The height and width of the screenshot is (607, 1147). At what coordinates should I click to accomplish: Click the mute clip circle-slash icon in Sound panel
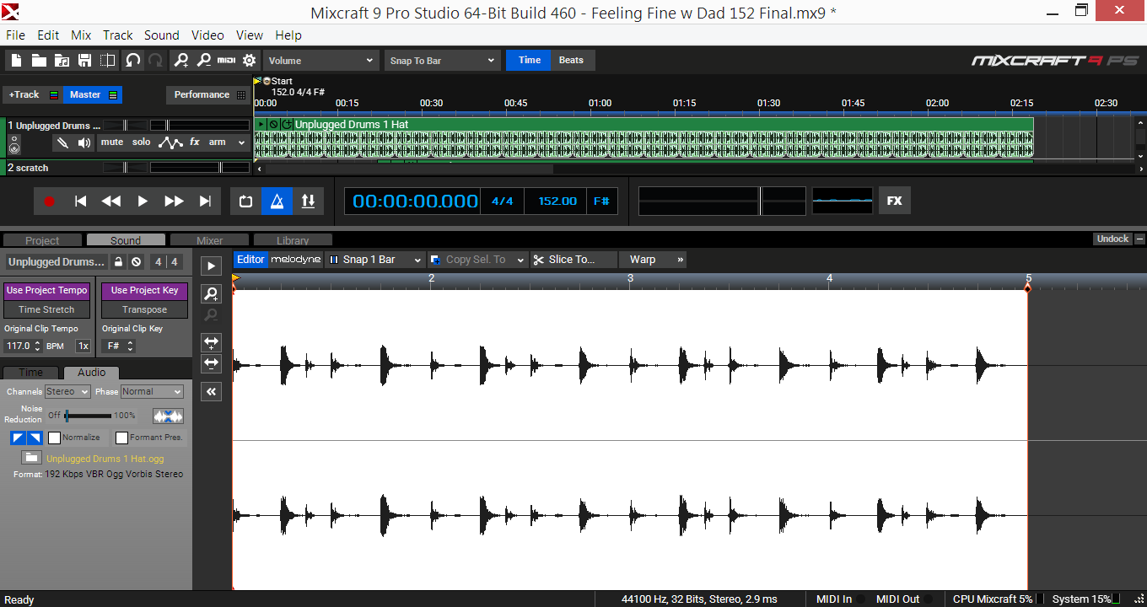(x=137, y=261)
